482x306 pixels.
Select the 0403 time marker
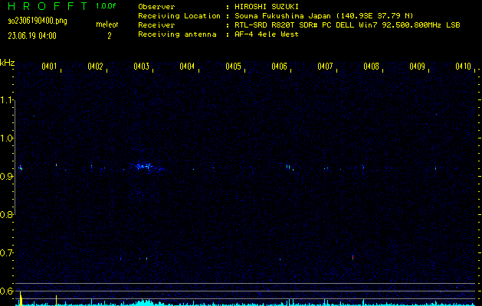coord(141,67)
